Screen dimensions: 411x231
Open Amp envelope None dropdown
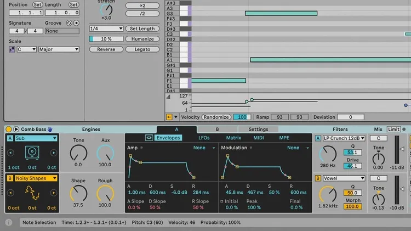(x=204, y=148)
